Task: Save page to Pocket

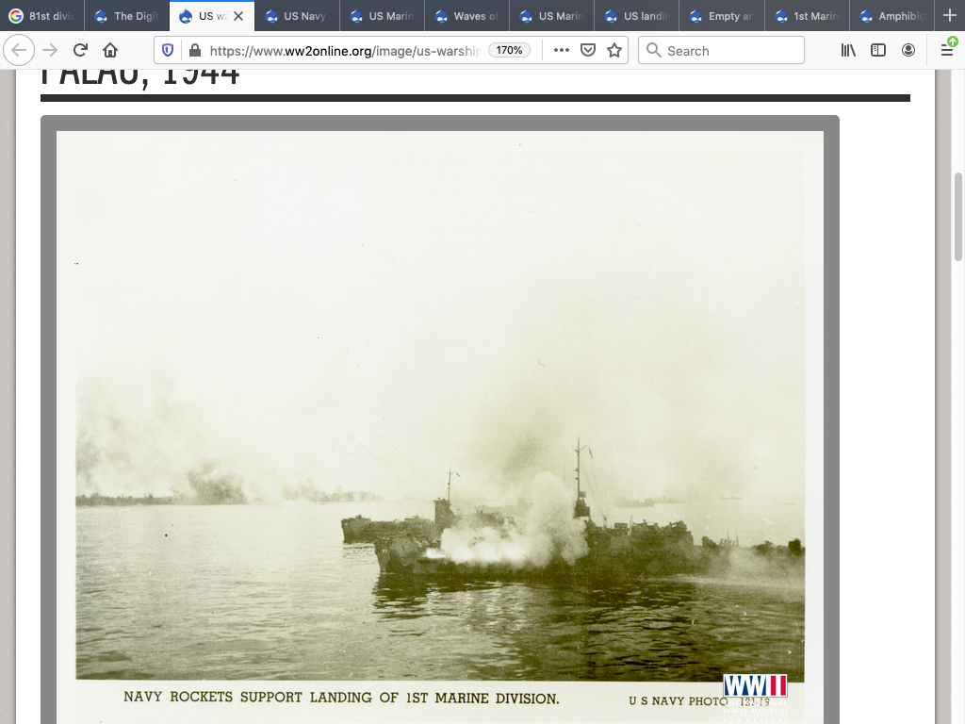Action: click(x=588, y=51)
